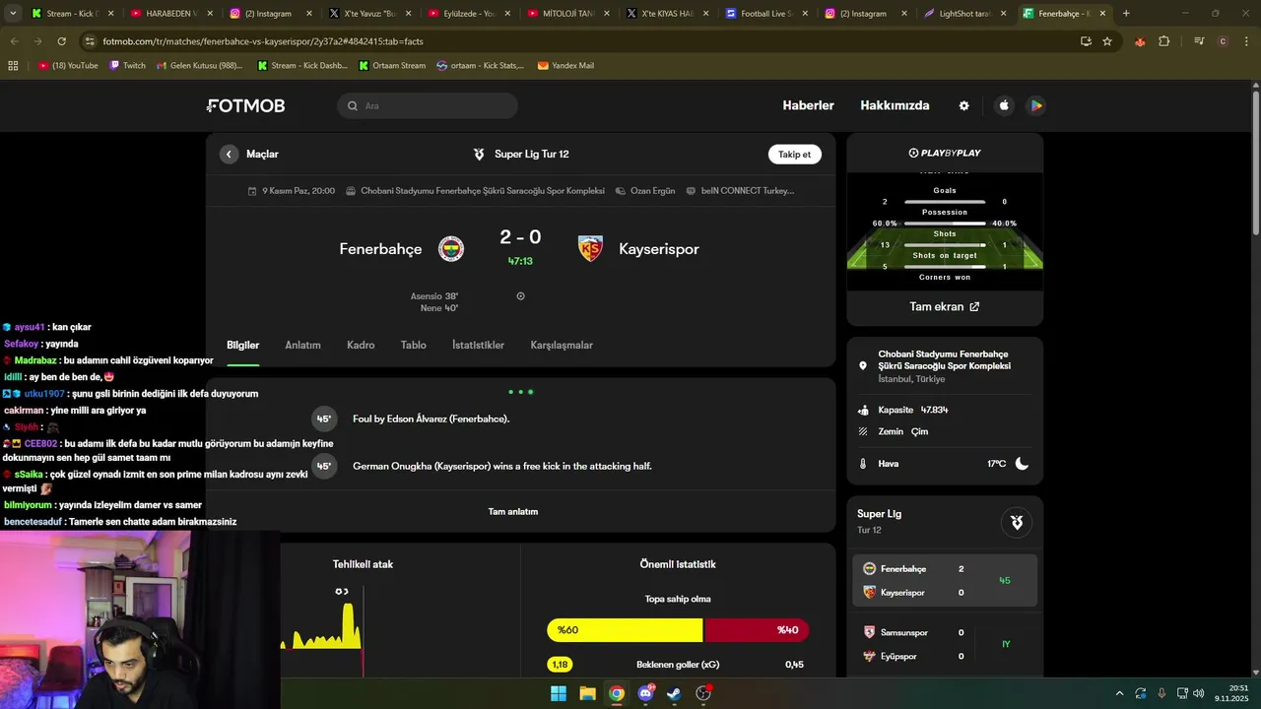Click the location pin icon in venue card

[863, 365]
